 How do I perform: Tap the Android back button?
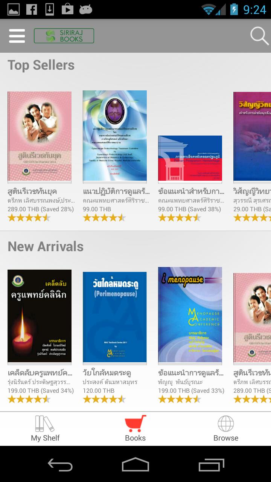point(60,465)
